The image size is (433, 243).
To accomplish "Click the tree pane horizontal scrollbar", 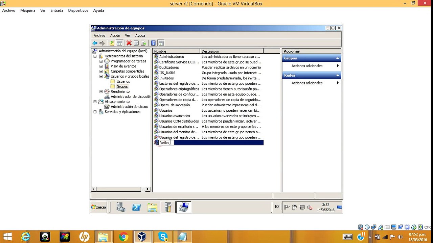I will pos(121,189).
